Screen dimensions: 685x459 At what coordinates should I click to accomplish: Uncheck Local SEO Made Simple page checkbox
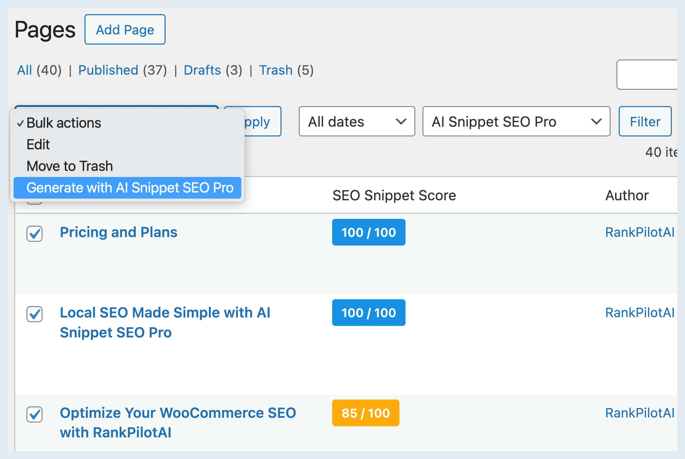tap(34, 314)
